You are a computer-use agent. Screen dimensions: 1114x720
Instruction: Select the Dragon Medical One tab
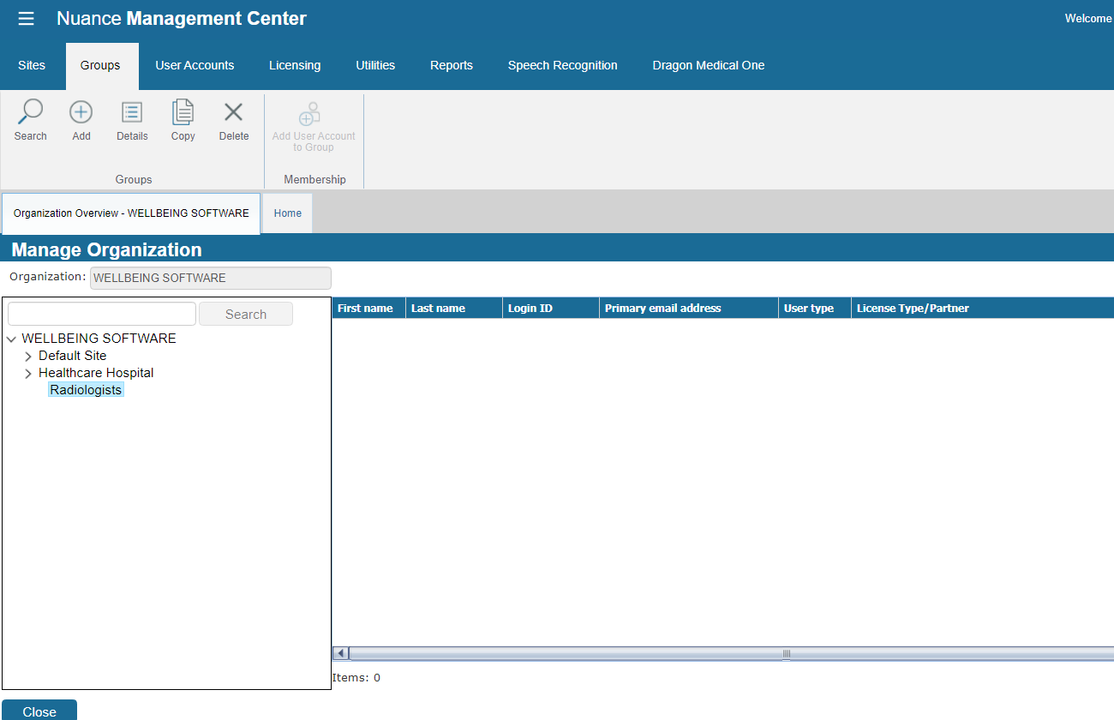709,65
